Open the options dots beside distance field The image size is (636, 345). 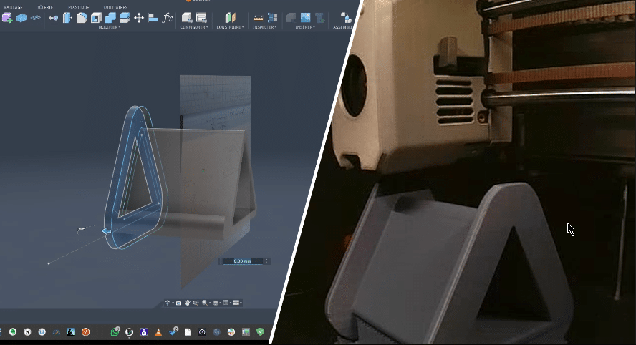point(267,261)
